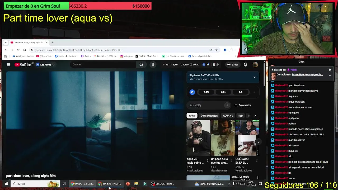Screen dimensions: 338x190
Task: Open the TikTok bookmark
Action: 147,56
